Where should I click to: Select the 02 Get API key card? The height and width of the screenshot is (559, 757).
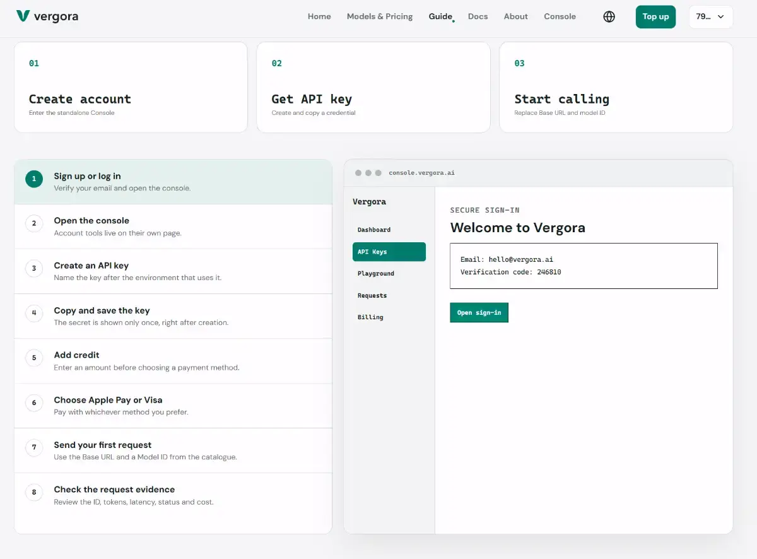373,87
